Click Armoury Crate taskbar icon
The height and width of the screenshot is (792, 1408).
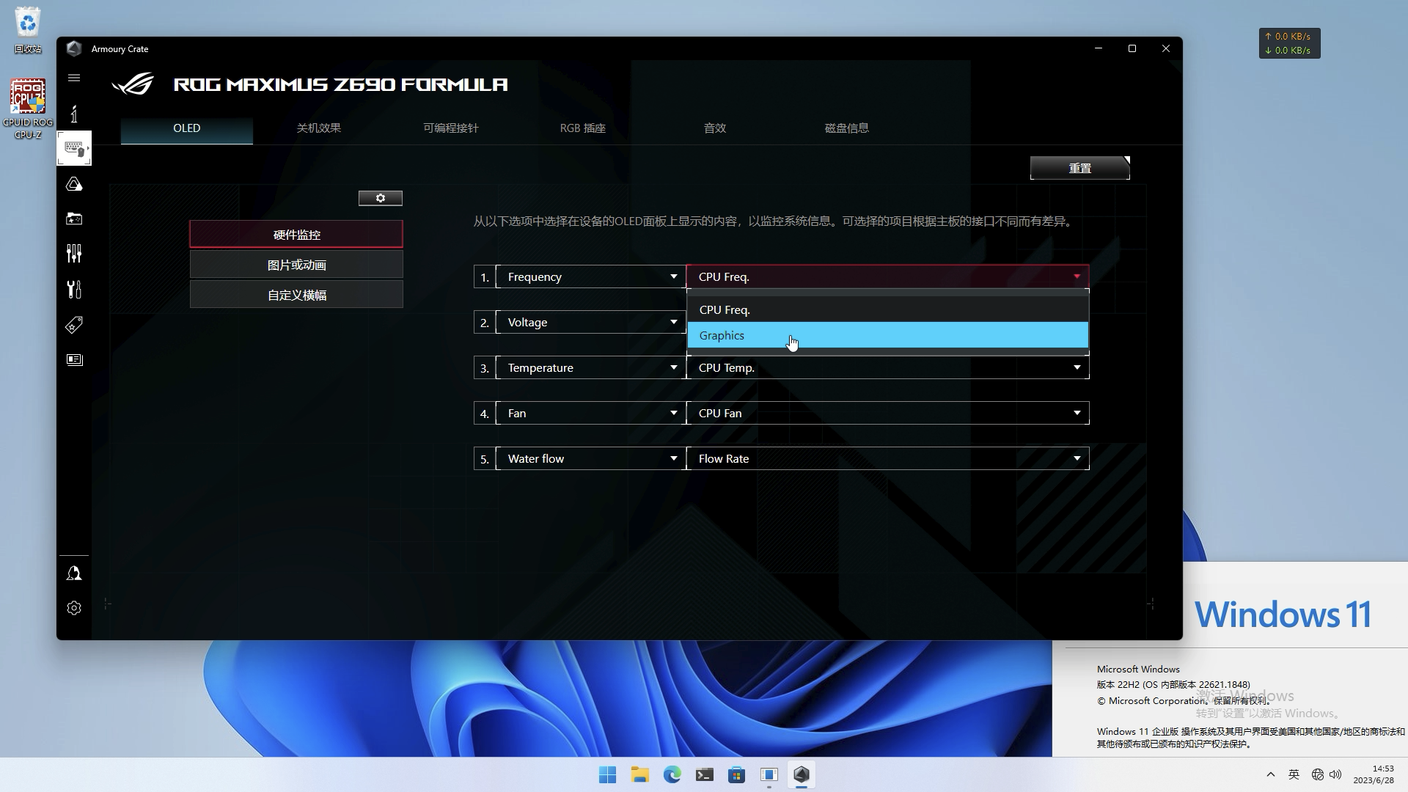coord(801,774)
